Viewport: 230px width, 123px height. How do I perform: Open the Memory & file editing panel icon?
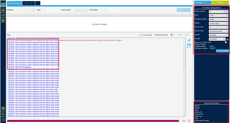click(x=3, y=4)
